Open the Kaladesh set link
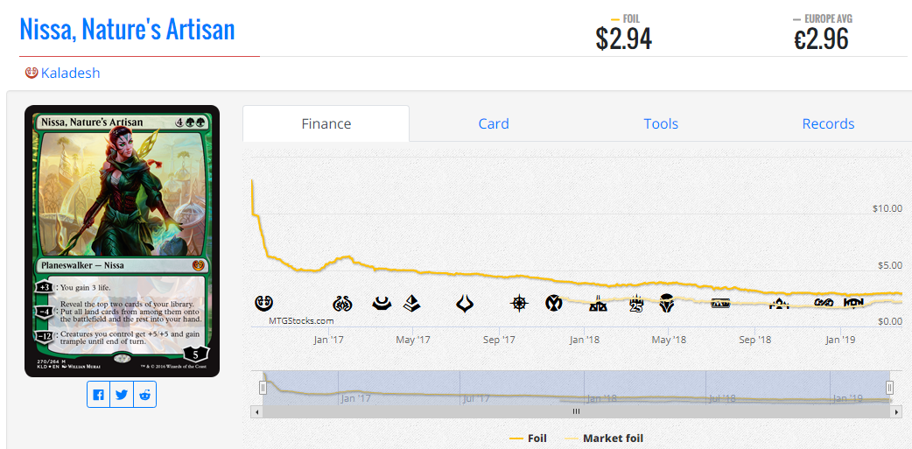Viewport: 912px width, 449px height. point(70,74)
